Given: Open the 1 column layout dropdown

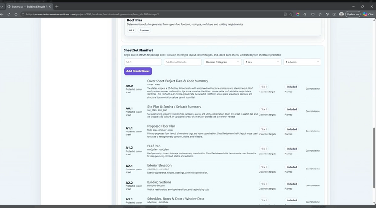Looking at the screenshot, I should [302, 62].
